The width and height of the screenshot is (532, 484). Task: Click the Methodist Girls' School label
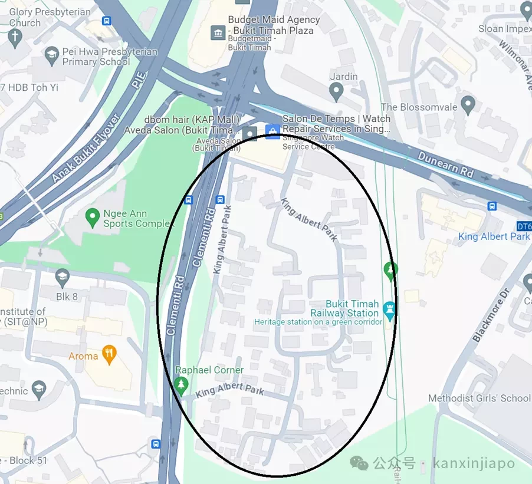(479, 398)
